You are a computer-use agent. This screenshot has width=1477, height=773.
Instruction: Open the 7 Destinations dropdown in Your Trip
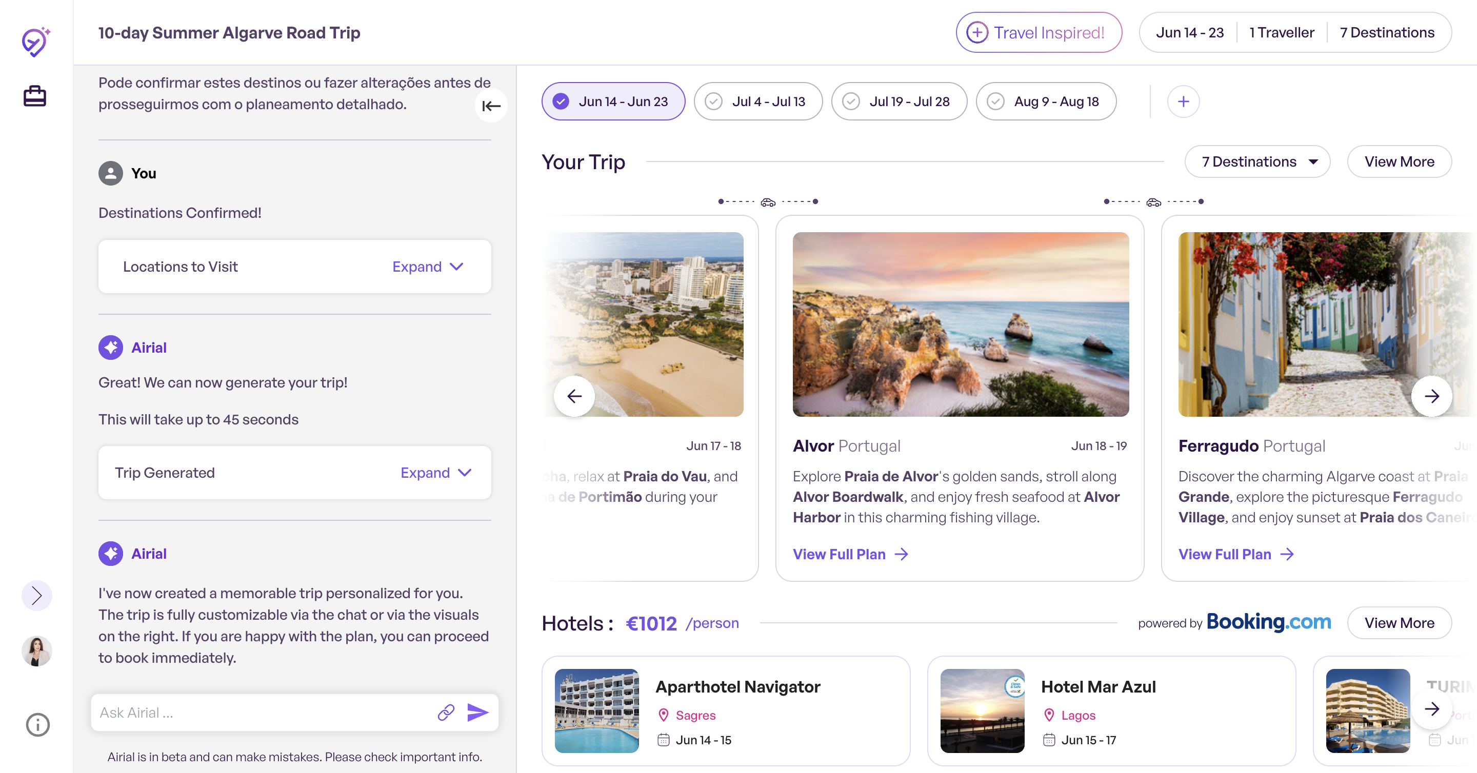pyautogui.click(x=1258, y=161)
